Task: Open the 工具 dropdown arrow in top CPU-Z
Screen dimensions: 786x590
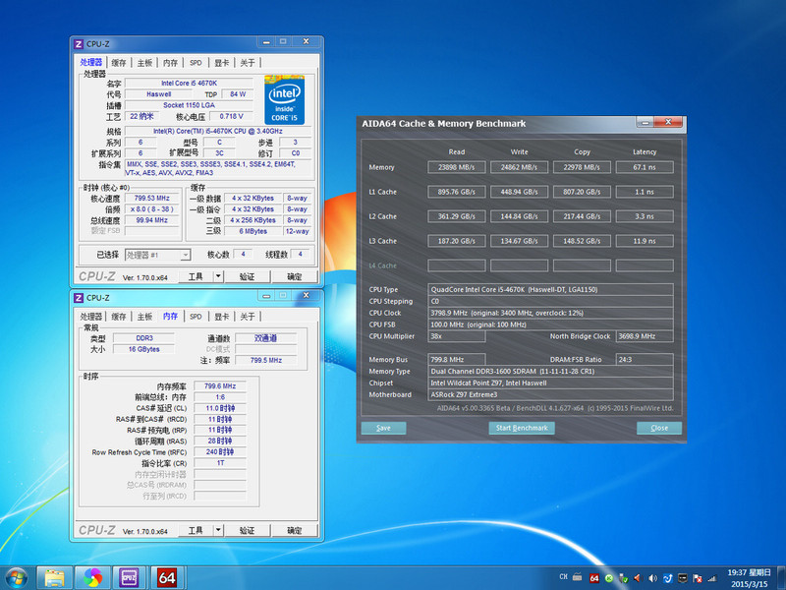Action: 218,277
